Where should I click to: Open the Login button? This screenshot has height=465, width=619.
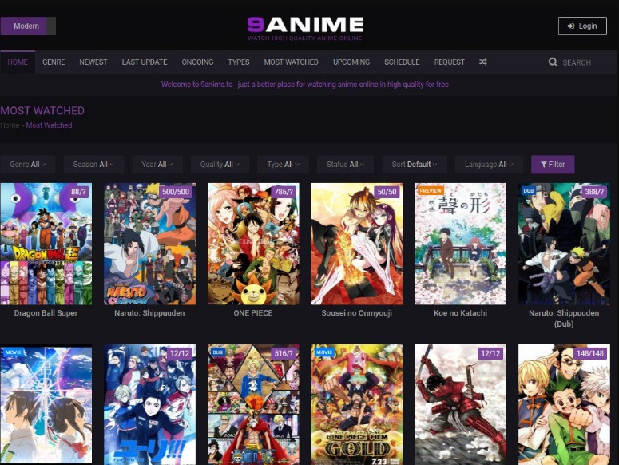pos(582,26)
